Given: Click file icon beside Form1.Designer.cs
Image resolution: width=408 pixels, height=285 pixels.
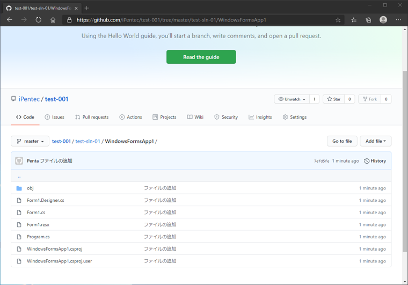Looking at the screenshot, I should tap(19, 200).
